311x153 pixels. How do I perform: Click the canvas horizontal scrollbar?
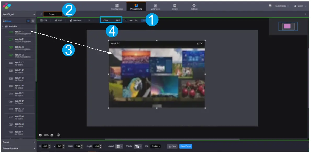point(172,139)
